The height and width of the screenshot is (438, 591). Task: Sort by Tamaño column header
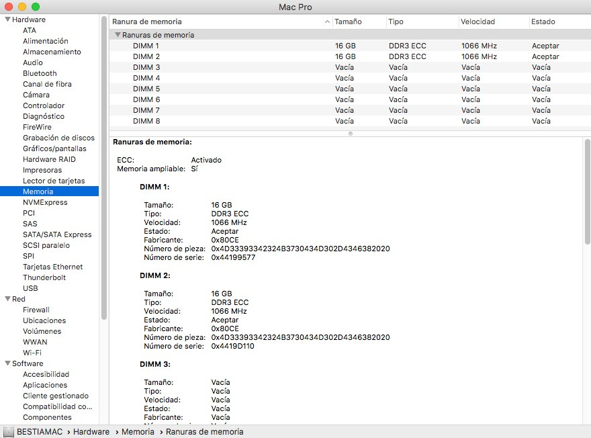coord(349,21)
